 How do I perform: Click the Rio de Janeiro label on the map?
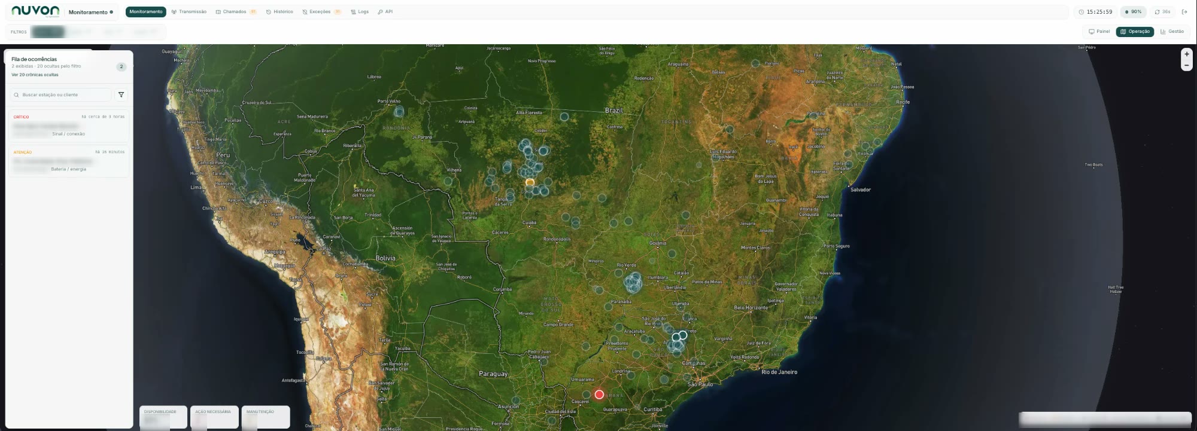tap(779, 372)
